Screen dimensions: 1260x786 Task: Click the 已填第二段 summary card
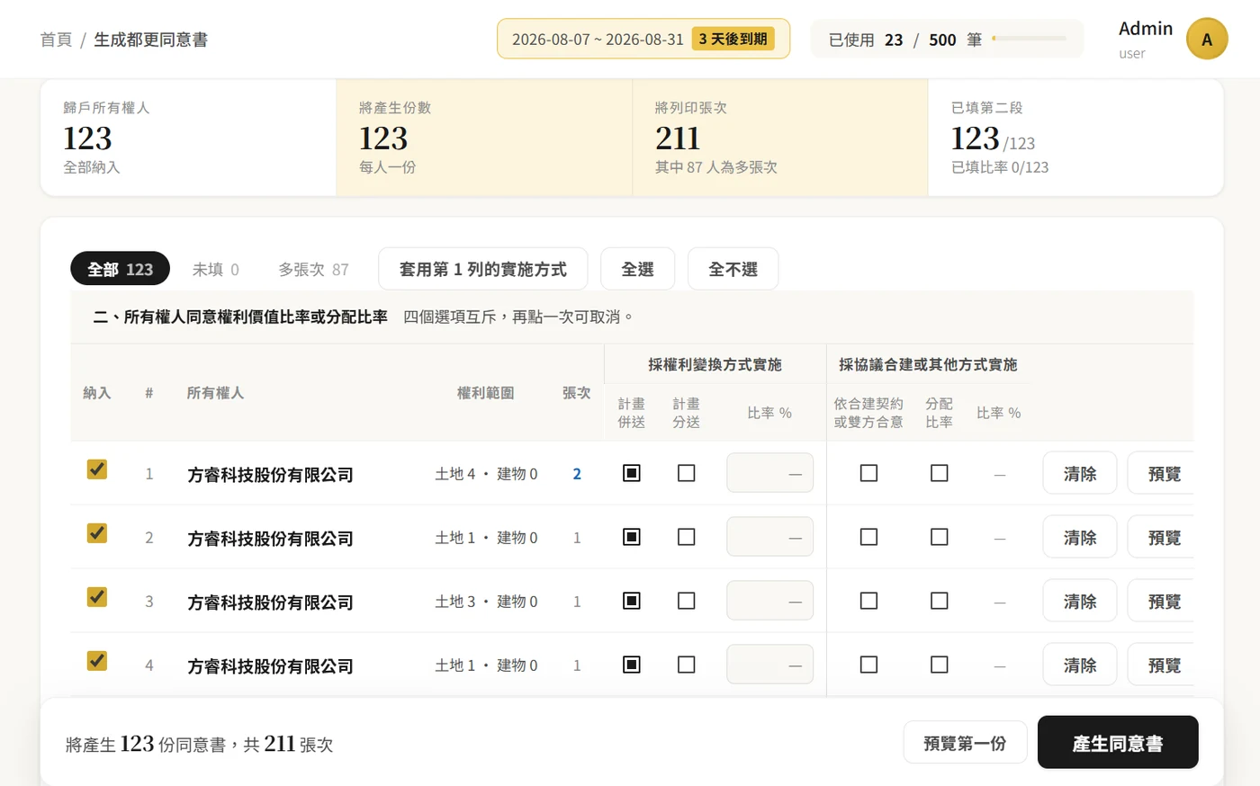pos(1075,138)
